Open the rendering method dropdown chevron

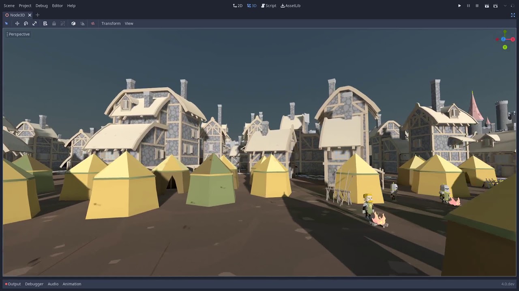point(505,6)
